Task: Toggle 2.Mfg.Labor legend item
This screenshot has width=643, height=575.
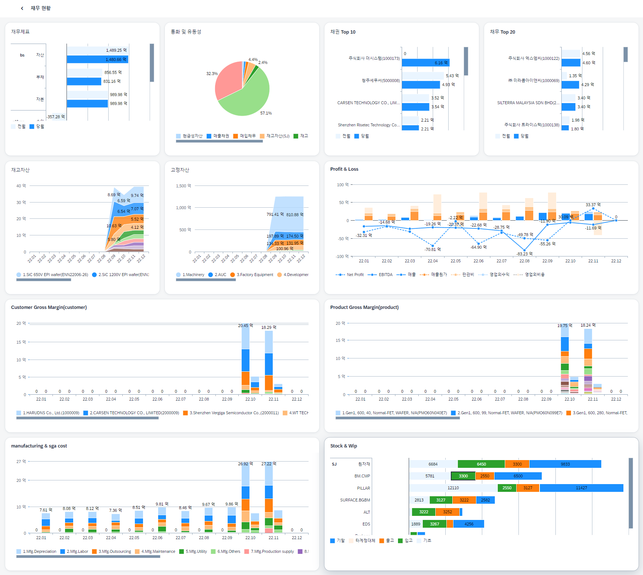Action: [x=74, y=551]
